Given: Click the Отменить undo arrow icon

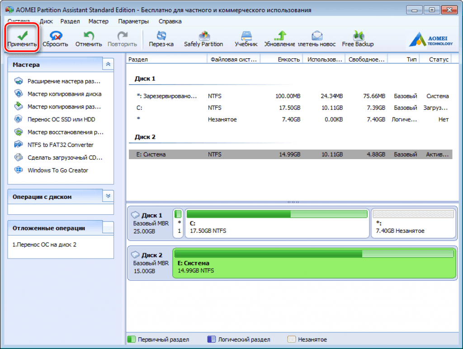Looking at the screenshot, I should [x=89, y=36].
